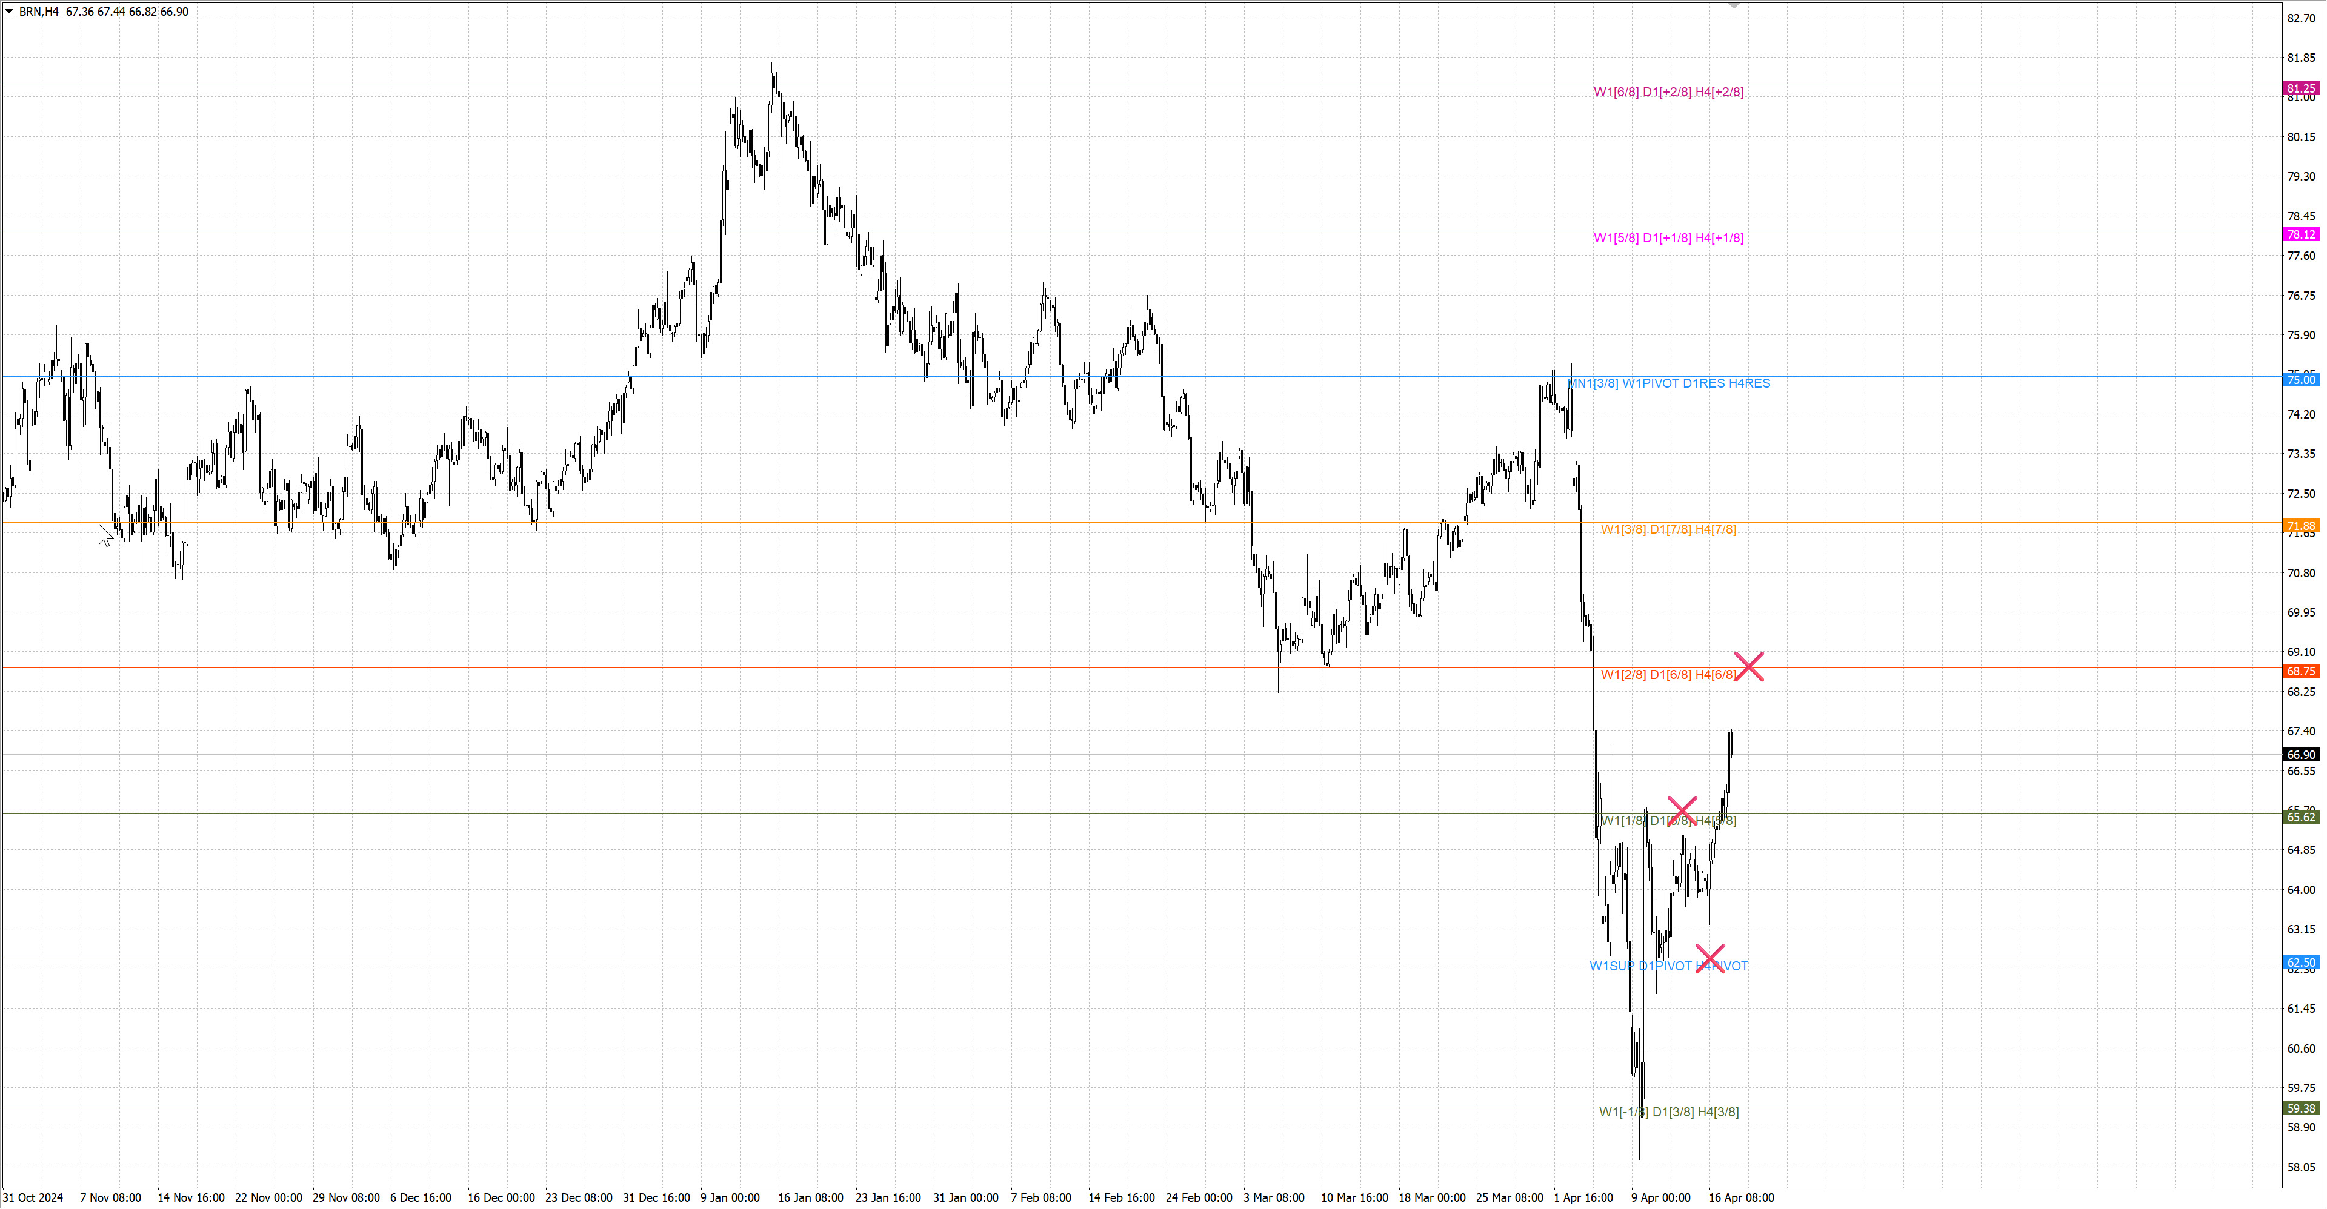Select the MN1[3/8] W1PIVOT D1RES H4RES label
Viewport: 2327px width, 1209px height.
[x=1668, y=384]
